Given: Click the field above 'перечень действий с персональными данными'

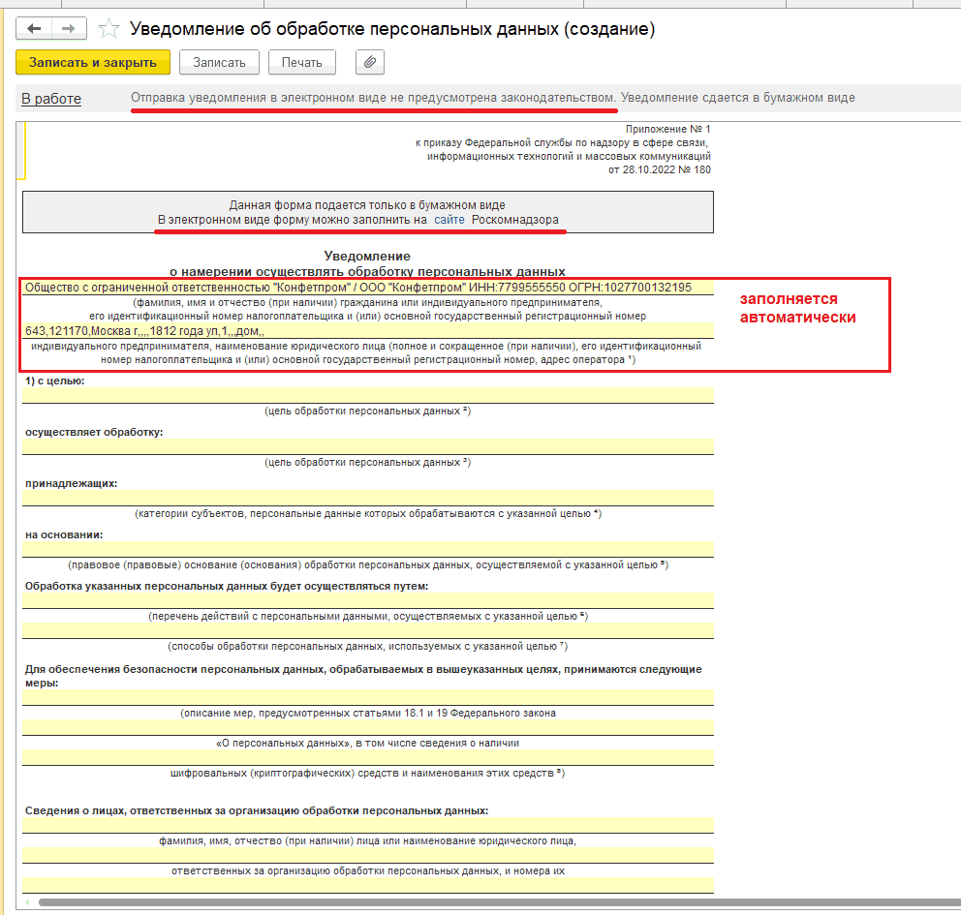Looking at the screenshot, I should coord(368,600).
